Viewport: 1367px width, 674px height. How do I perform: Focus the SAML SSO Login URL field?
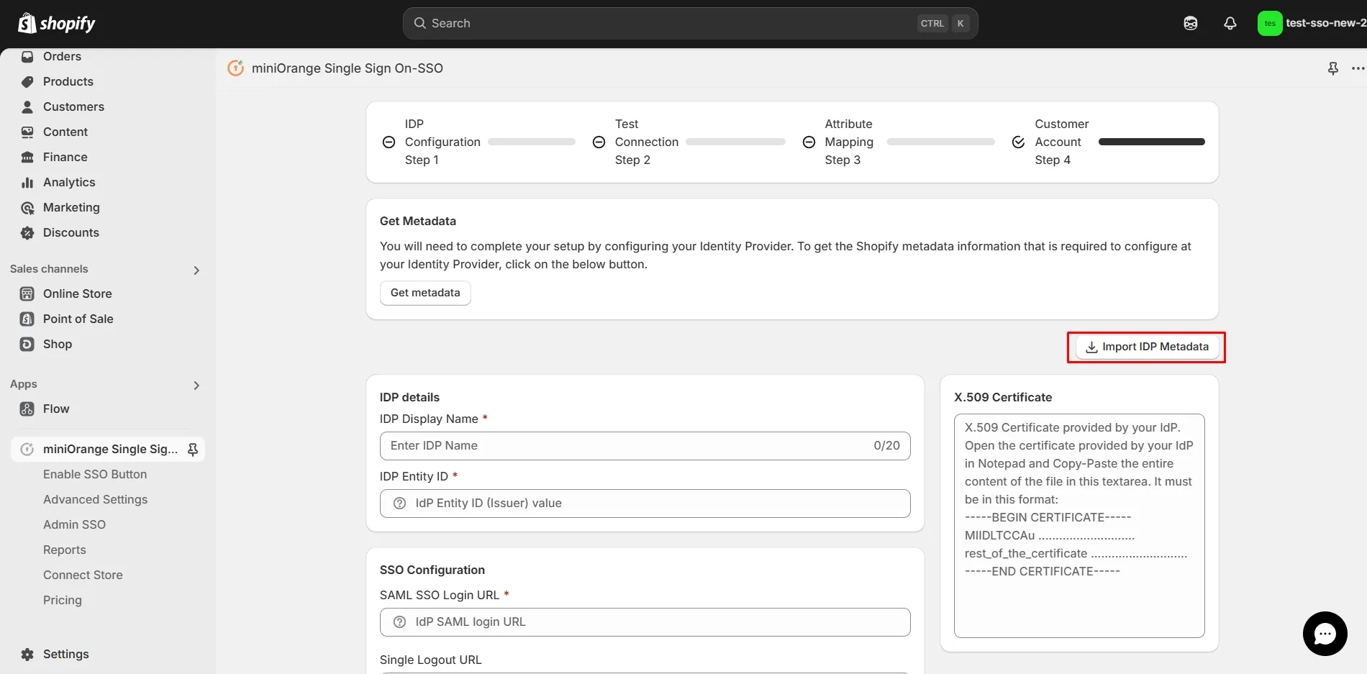(x=645, y=622)
